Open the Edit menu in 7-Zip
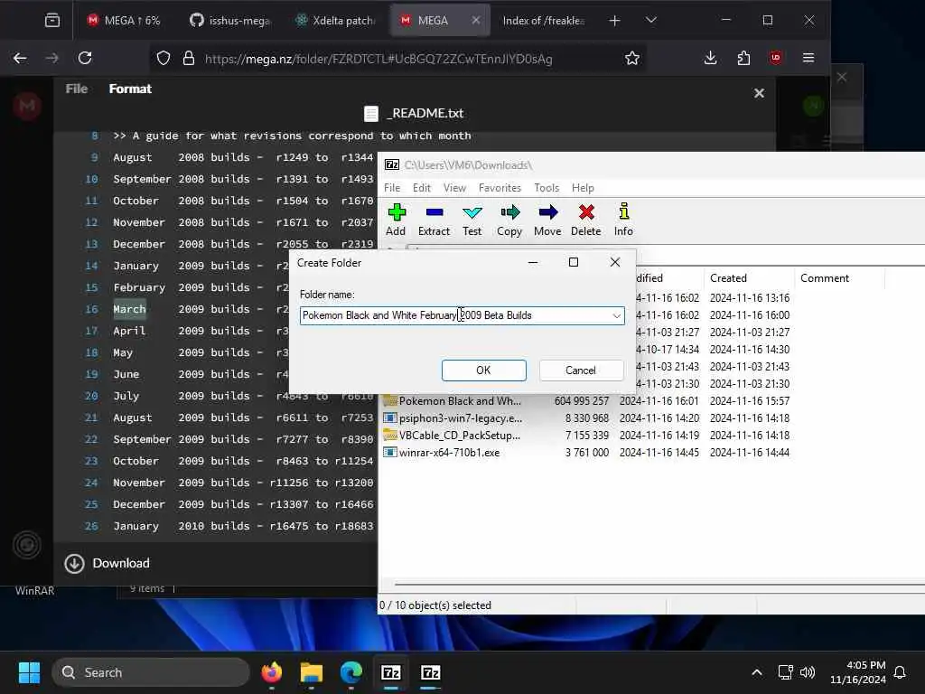The height and width of the screenshot is (694, 925). [x=421, y=188]
